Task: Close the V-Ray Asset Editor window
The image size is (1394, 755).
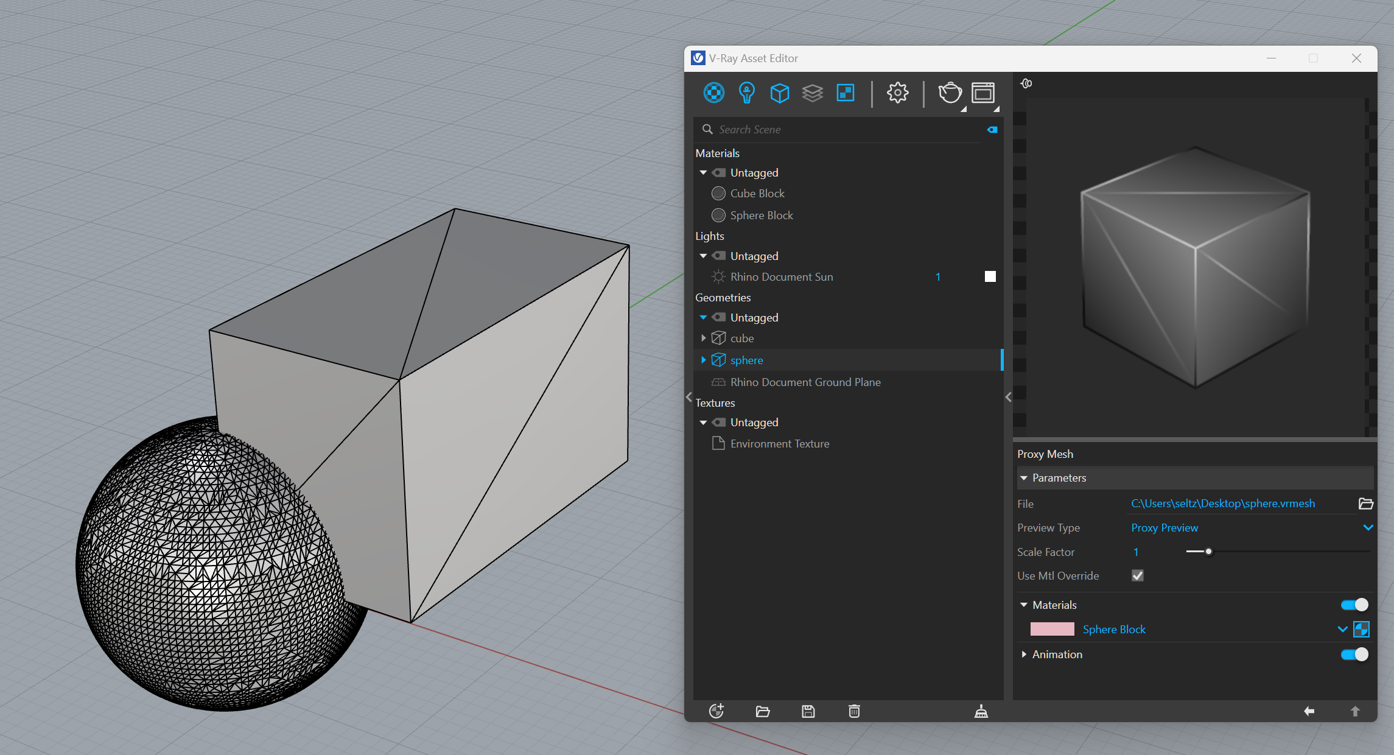Action: point(1356,58)
